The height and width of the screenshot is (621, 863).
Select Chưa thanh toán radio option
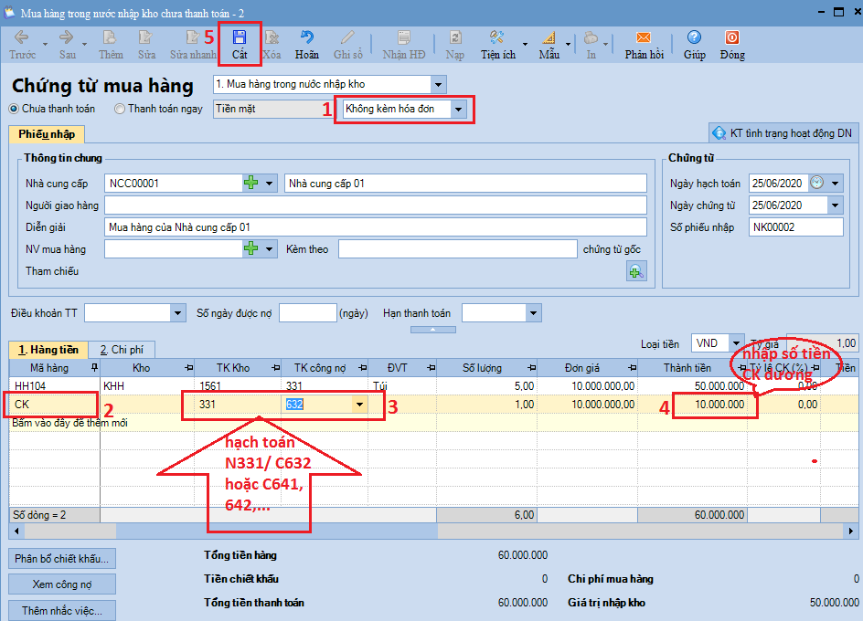(14, 109)
